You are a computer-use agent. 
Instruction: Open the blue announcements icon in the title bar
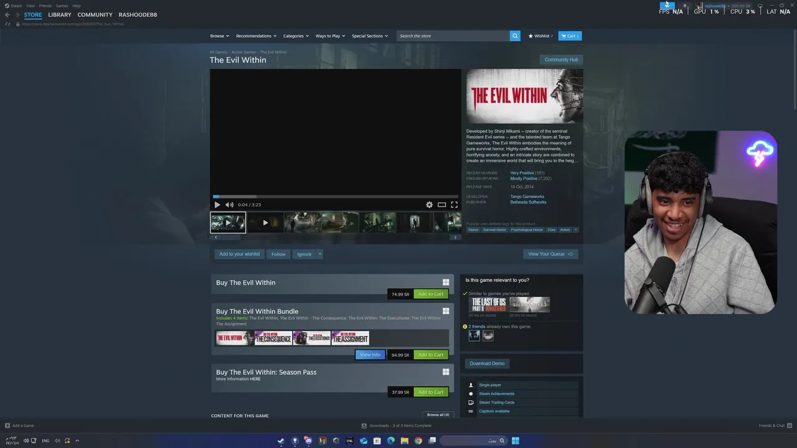tap(667, 6)
